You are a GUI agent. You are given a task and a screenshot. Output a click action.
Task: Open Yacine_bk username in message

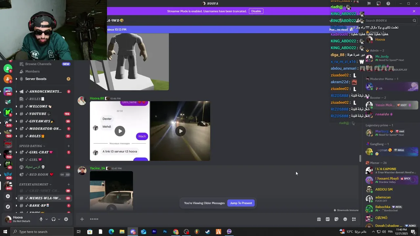pyautogui.click(x=97, y=168)
